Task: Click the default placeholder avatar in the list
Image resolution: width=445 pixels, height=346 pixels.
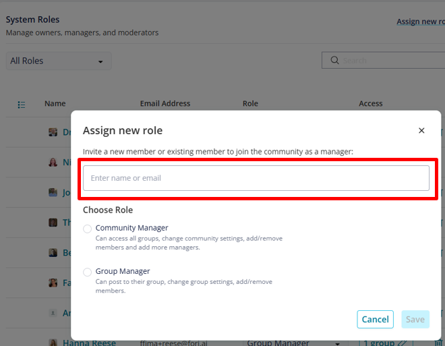Action: point(53,313)
